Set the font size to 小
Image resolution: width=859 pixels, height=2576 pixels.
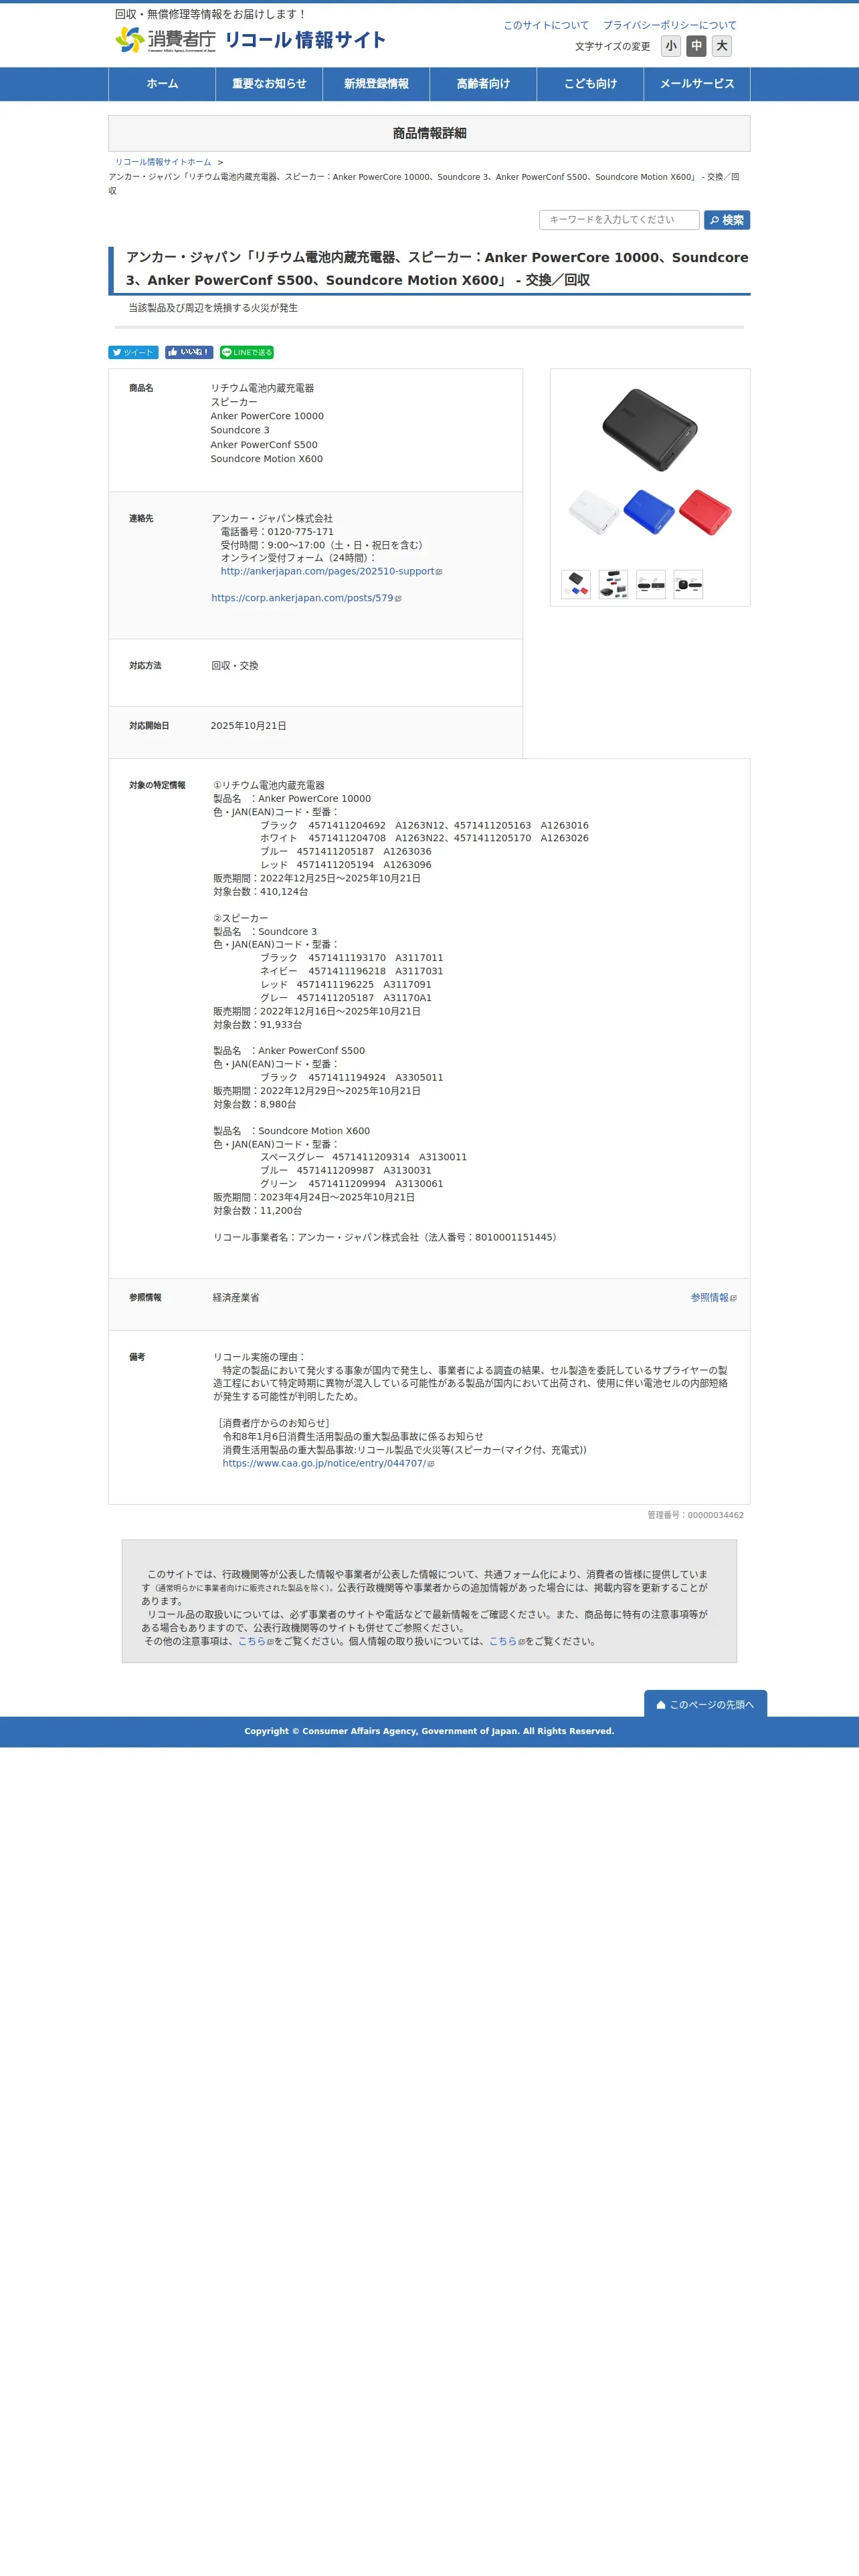click(x=671, y=46)
